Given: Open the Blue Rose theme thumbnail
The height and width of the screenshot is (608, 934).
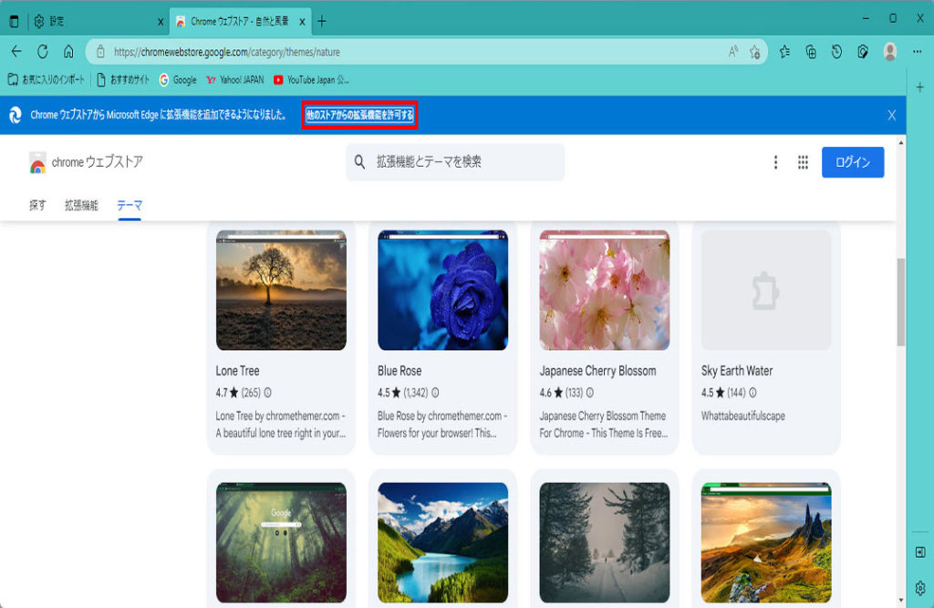Looking at the screenshot, I should pos(442,290).
